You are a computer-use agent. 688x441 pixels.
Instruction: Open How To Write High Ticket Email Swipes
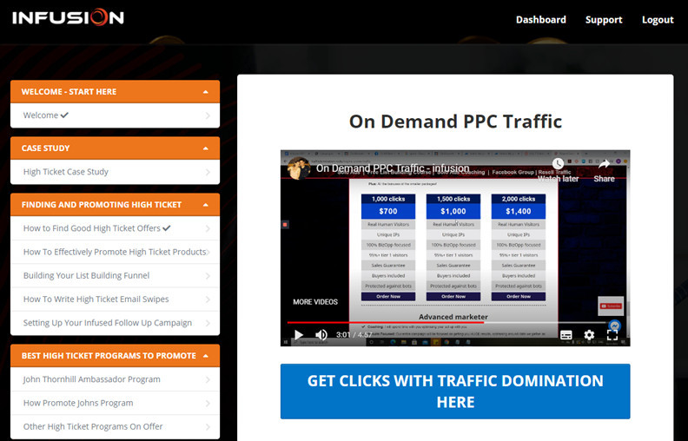pos(115,299)
